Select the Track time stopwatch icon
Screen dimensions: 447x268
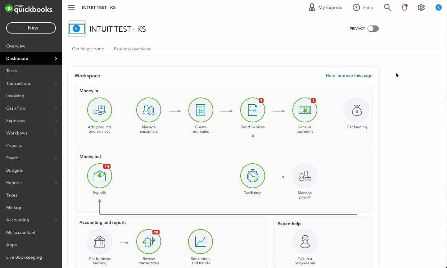point(253,176)
